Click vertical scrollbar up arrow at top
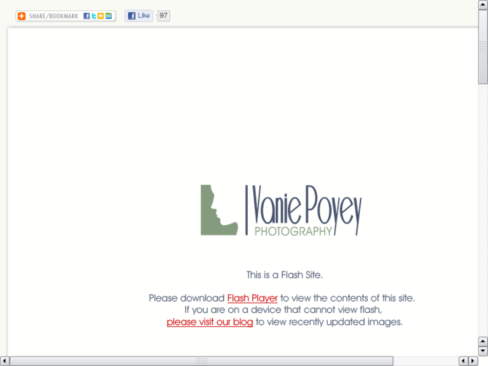The height and width of the screenshot is (366, 488). coord(483,5)
